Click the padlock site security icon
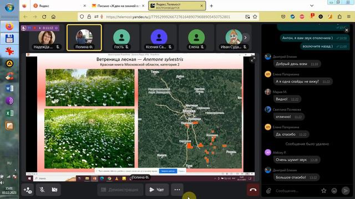 click(x=89, y=17)
